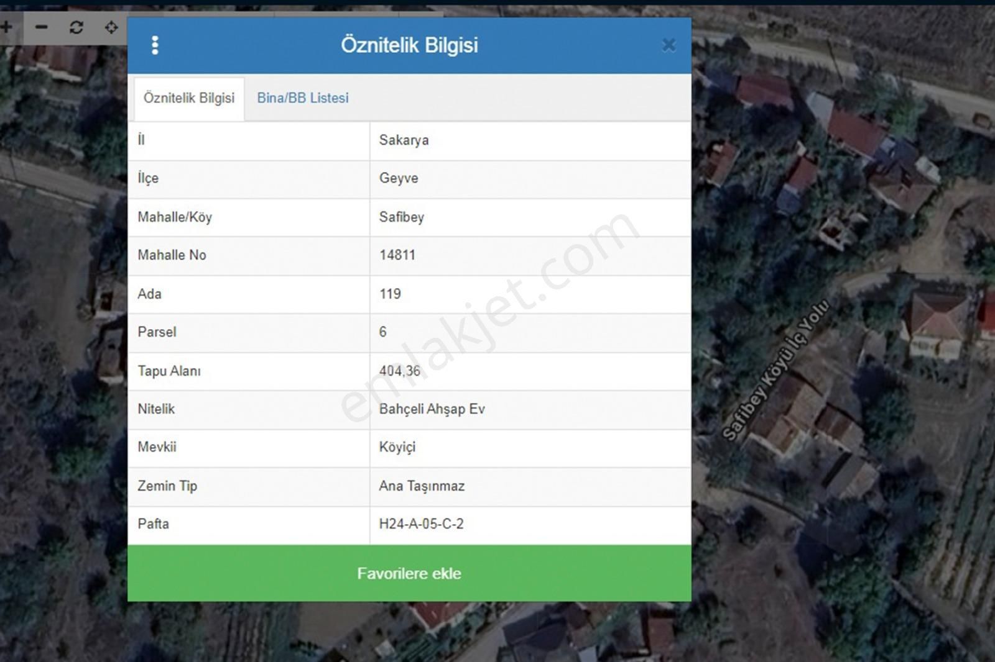
Task: Zoom in with the plus map icon
Action: pyautogui.click(x=6, y=27)
